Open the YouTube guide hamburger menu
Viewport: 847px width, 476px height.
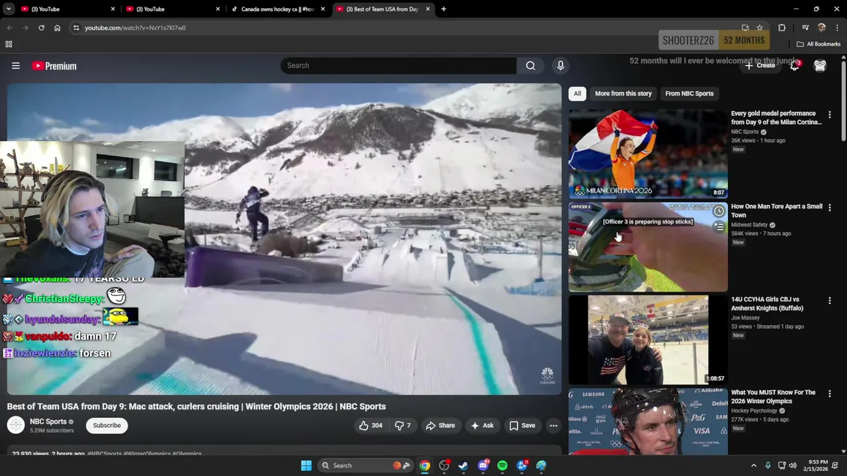[x=16, y=65]
